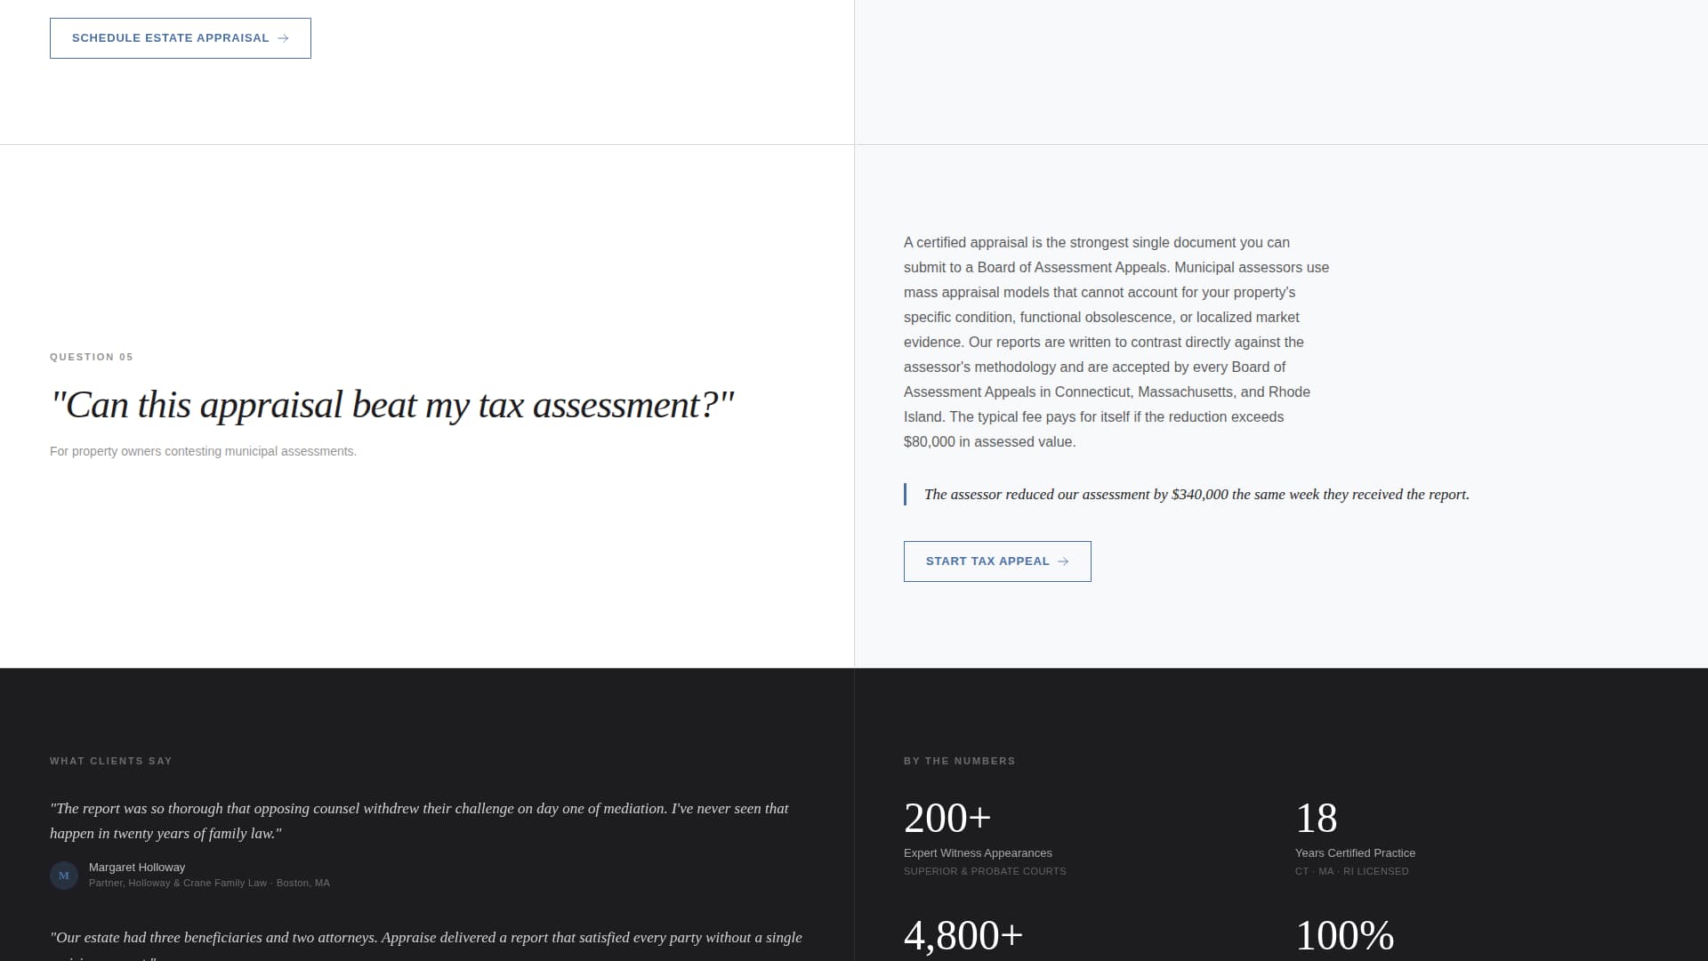Select the 4,800+ statistic figure
The image size is (1708, 961).
click(x=963, y=935)
